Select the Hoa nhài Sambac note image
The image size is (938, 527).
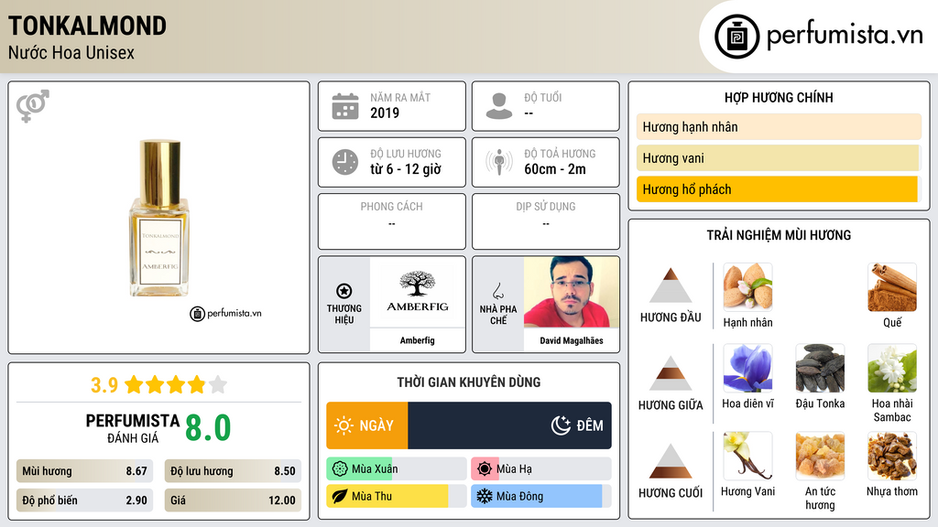point(892,368)
